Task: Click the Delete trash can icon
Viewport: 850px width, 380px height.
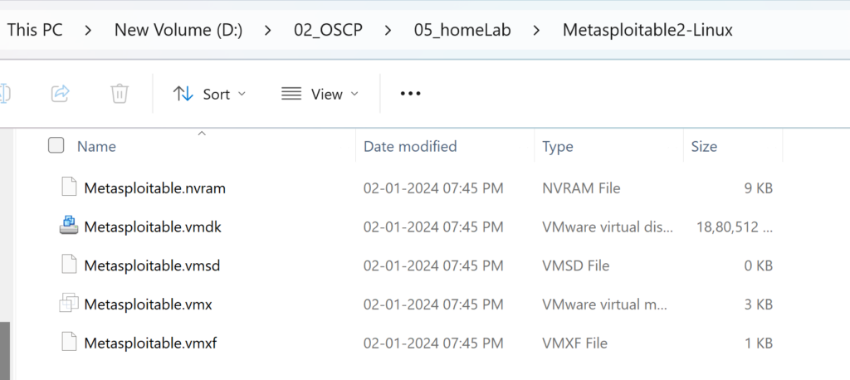Action: click(x=120, y=94)
